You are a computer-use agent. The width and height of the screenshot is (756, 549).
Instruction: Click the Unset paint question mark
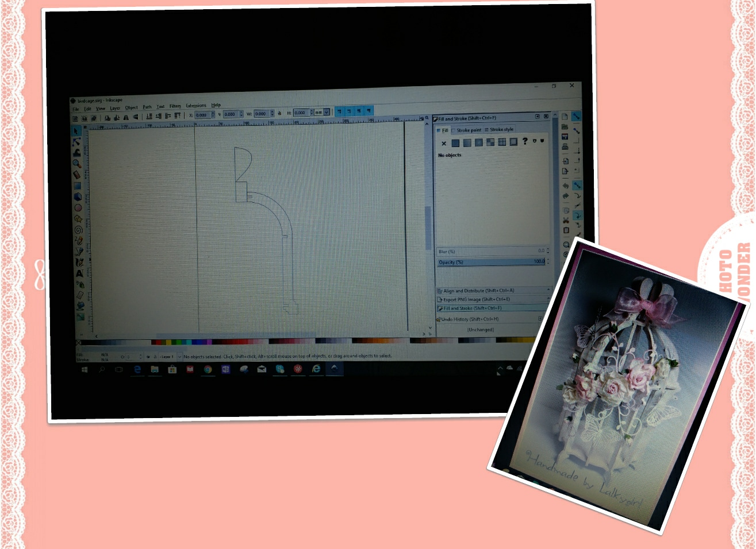coord(524,141)
